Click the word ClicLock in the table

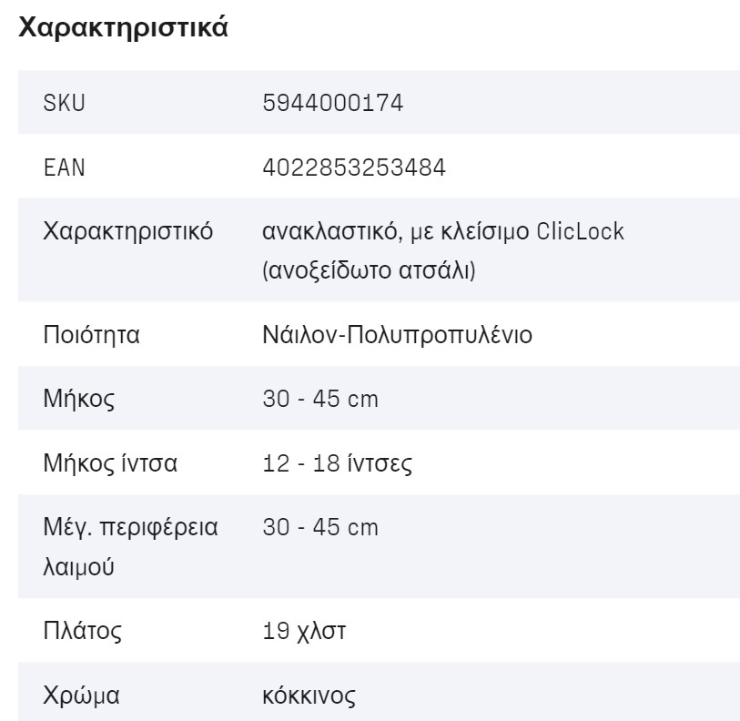[x=581, y=231]
